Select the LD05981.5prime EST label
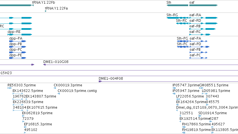 click(x=216, y=91)
